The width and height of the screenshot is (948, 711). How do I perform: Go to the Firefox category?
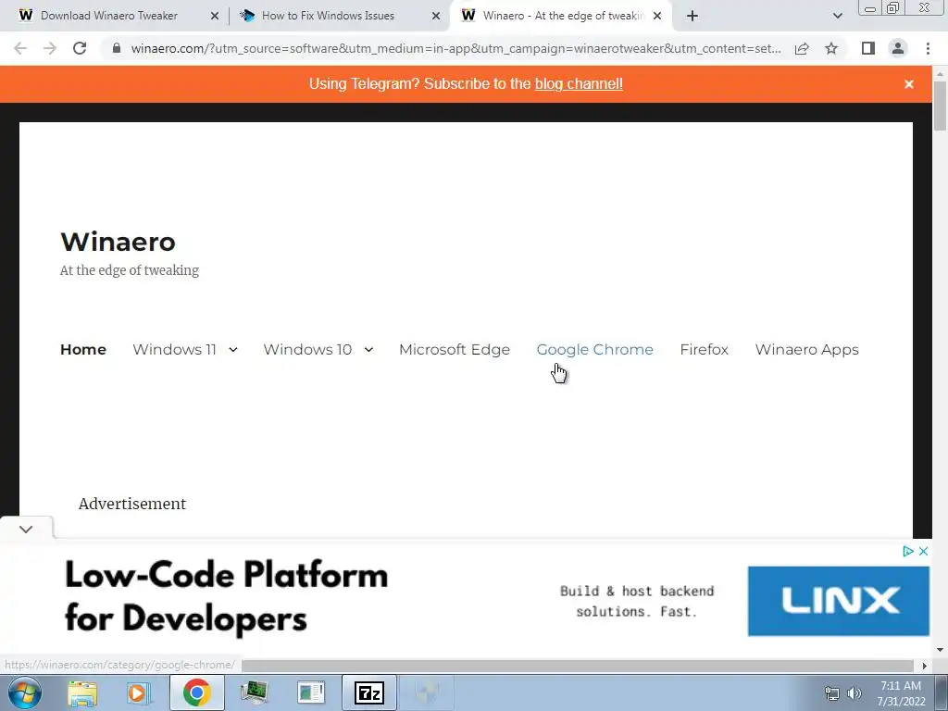704,349
